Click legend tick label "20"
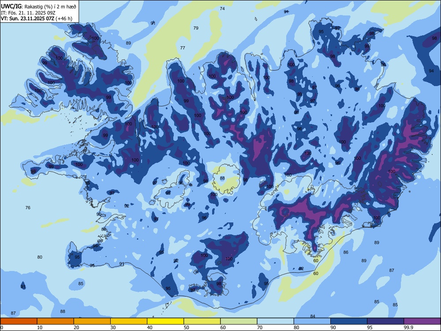Viewport: 441px width, 331px height. click(76, 327)
